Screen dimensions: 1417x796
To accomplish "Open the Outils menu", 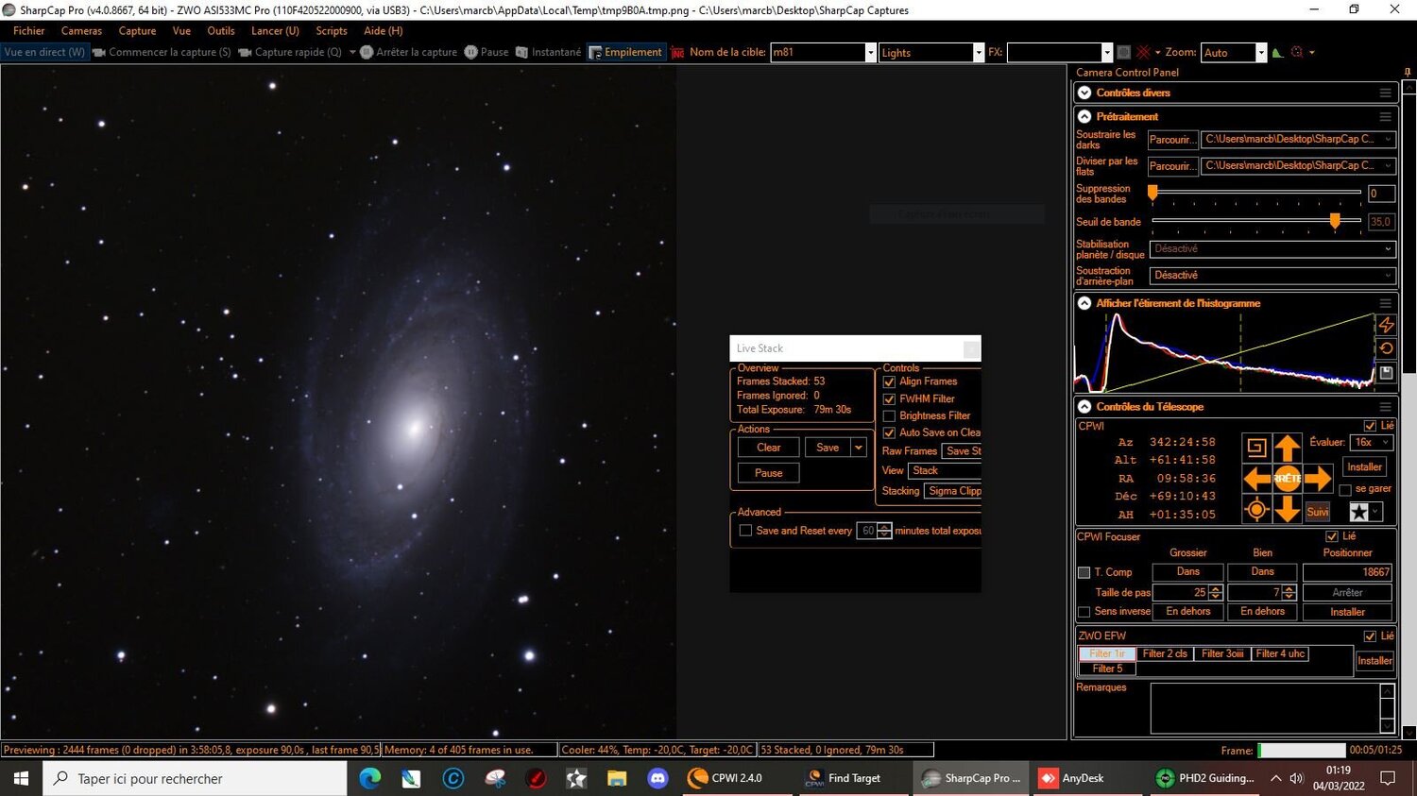I will coord(220,31).
